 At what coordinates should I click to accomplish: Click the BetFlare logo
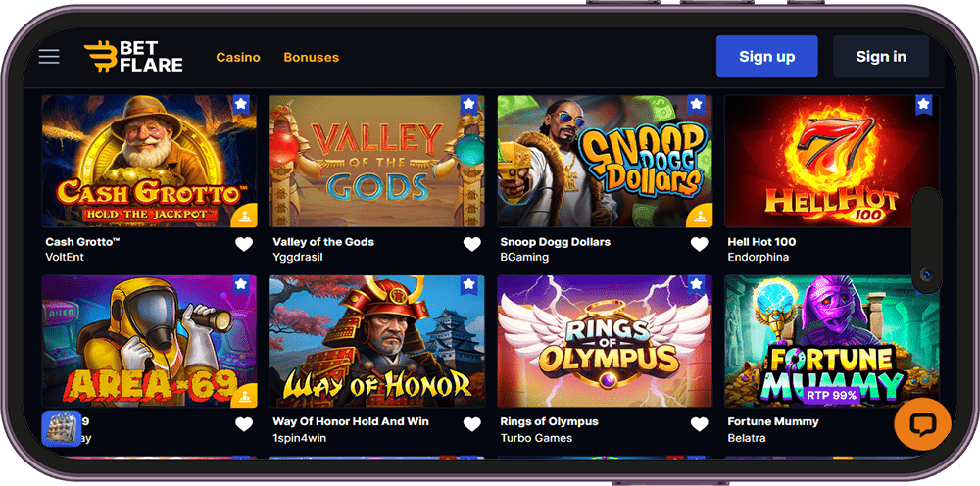[133, 56]
